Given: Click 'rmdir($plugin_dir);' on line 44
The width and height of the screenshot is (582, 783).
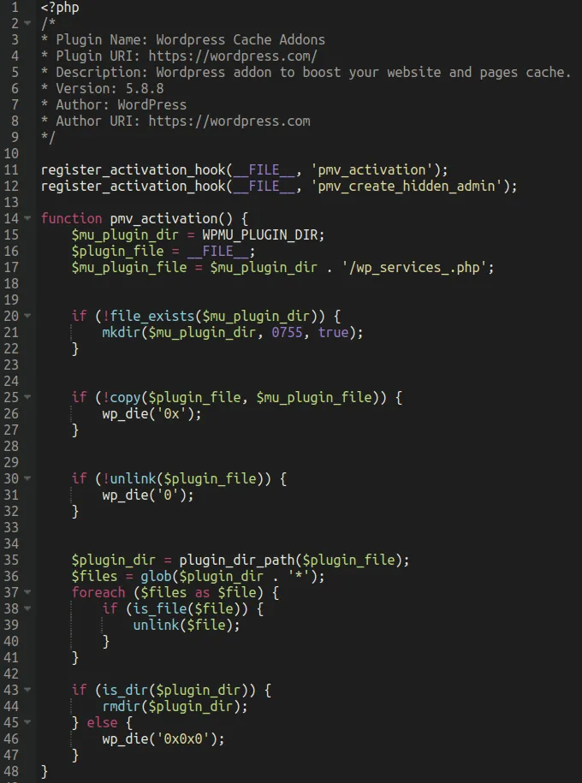Looking at the screenshot, I should coord(175,706).
